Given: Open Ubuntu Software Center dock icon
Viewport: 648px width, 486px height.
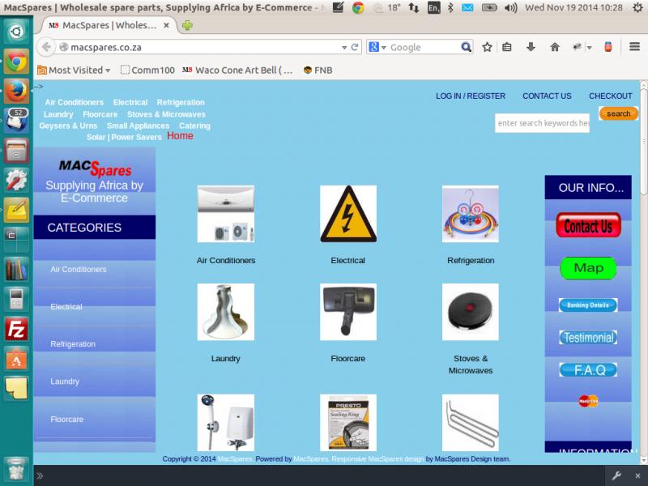Looking at the screenshot, I should click(x=16, y=359).
